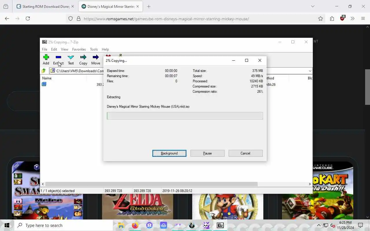Image resolution: width=370 pixels, height=231 pixels.
Task: Switch to Firefox in the taskbar
Action: [x=135, y=225]
